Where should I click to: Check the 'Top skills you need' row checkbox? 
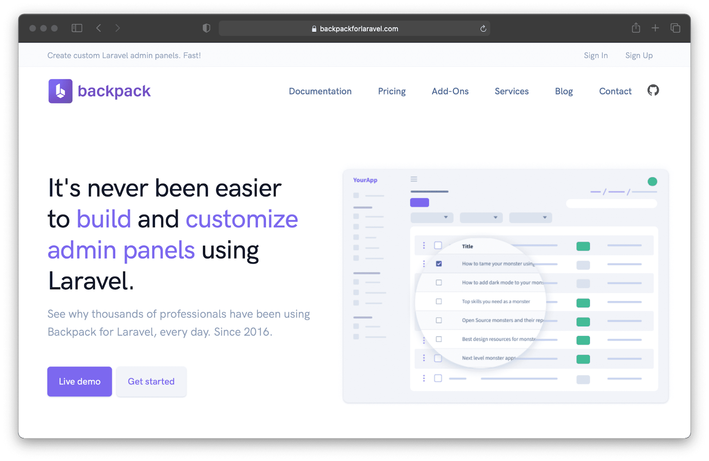[439, 302]
